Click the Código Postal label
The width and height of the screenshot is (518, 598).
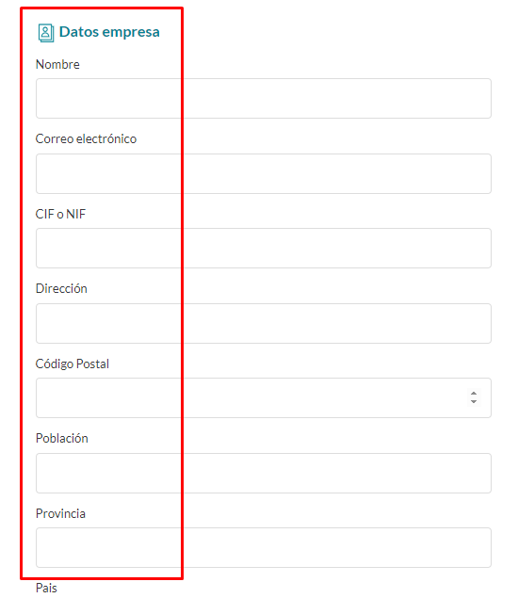click(x=73, y=364)
